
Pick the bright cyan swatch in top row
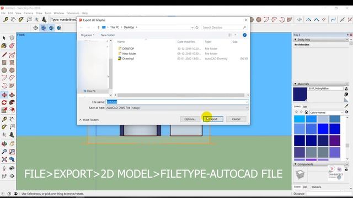pyautogui.click(x=299, y=119)
